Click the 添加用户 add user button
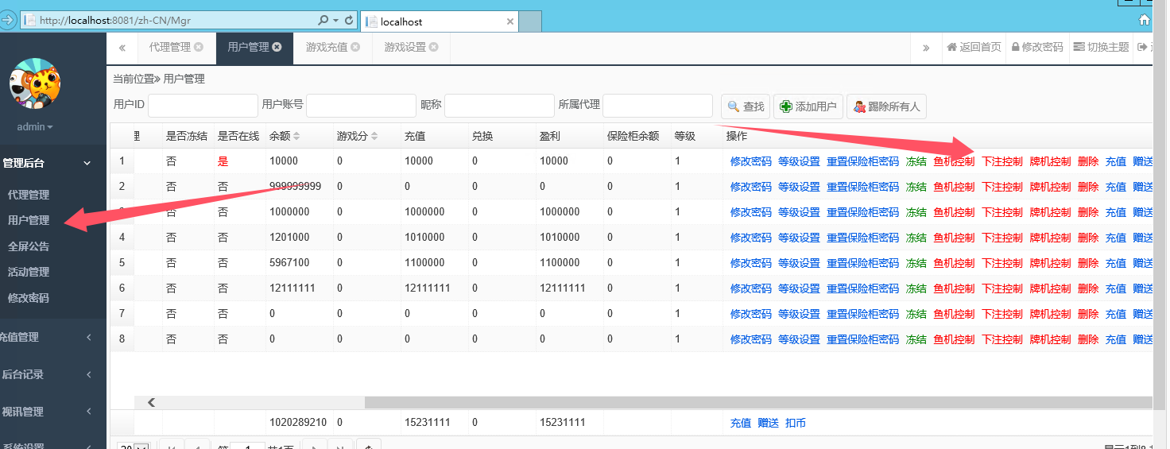 [808, 106]
